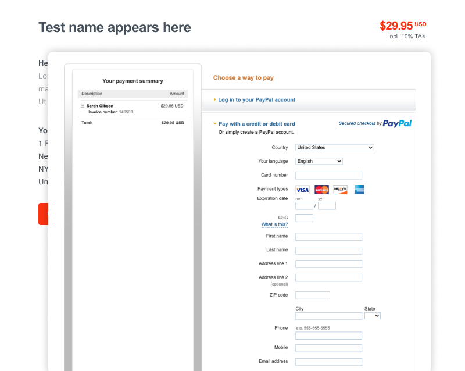Viewport: 465px width, 371px height.
Task: Click the CSC input field
Action: click(x=304, y=218)
